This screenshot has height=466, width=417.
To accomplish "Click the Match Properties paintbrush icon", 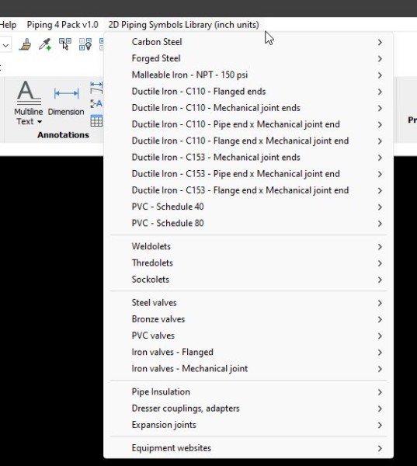I will click(25, 44).
